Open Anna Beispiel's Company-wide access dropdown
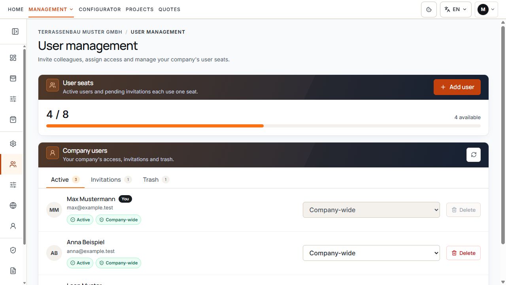Image resolution: width=506 pixels, height=285 pixels. coord(371,253)
